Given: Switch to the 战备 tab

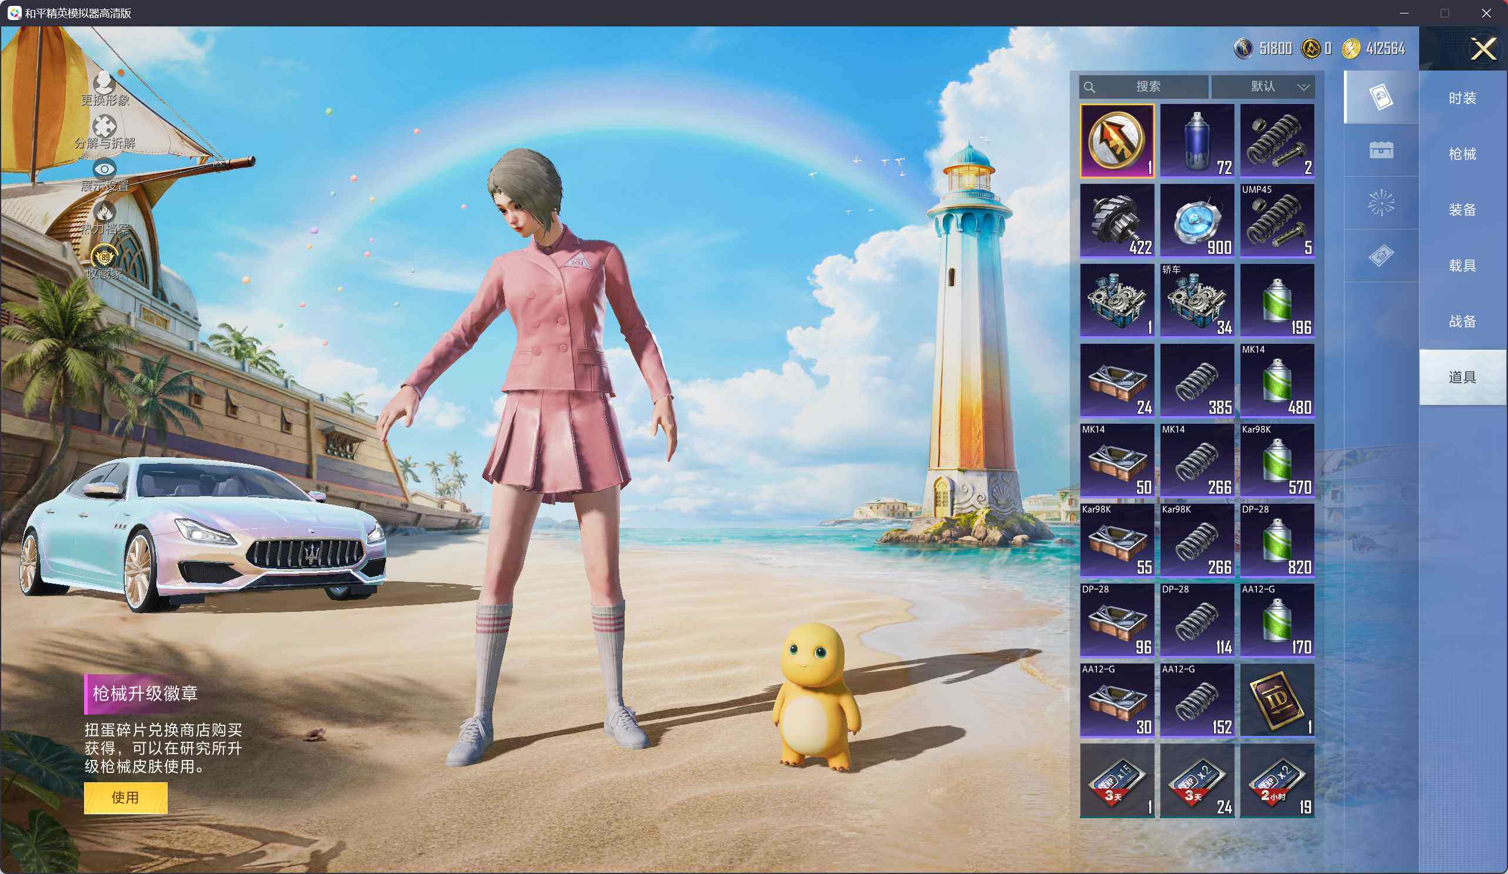Looking at the screenshot, I should click(1463, 322).
